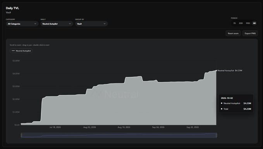This screenshot has width=263, height=149.
Task: Open the Group By dropdown showing Vault
Action: (x=91, y=24)
